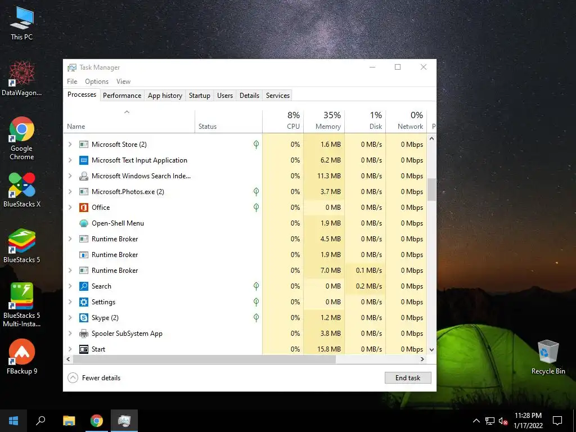Expand the Spooler SubSystem App row
576x432 pixels.
(x=70, y=334)
